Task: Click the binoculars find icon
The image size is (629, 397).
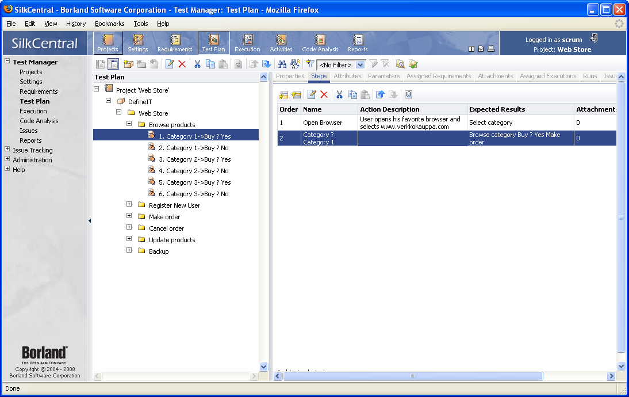Action: (282, 64)
